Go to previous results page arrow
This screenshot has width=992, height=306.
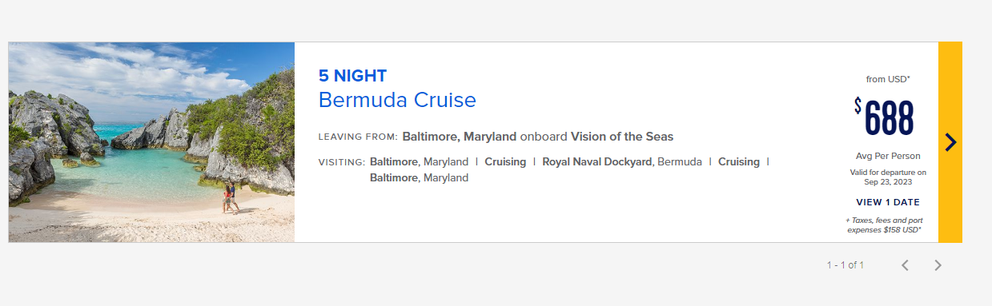tap(905, 265)
